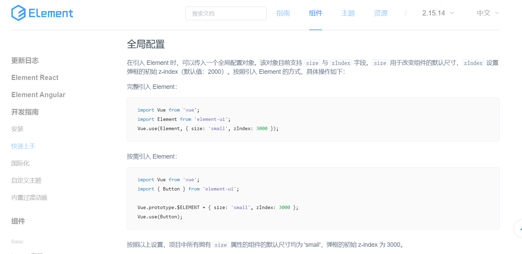
Task: Click the Element logo
Action: [42, 13]
